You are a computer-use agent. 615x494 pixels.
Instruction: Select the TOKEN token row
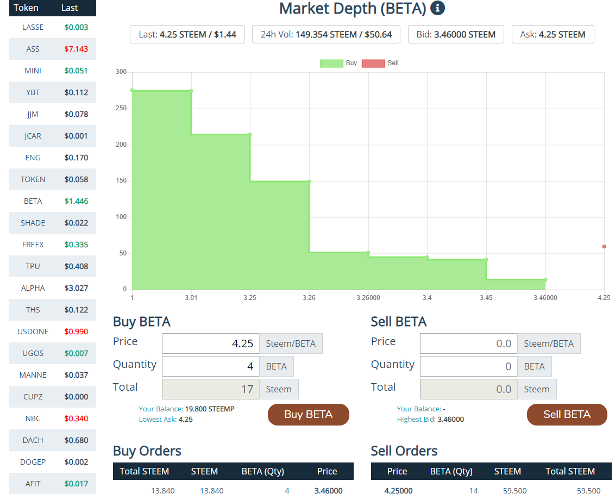tap(53, 179)
